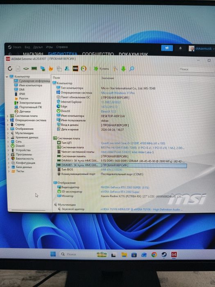
Task: Click the Поле column header
Action: [57, 78]
